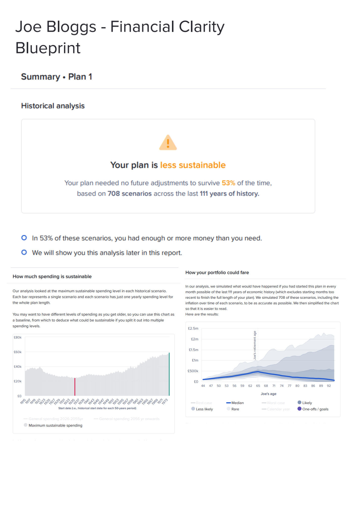This screenshot has height=505, width=357.
Task: Click the purple 'One-offs / goals' legend dot
Action: point(299,409)
